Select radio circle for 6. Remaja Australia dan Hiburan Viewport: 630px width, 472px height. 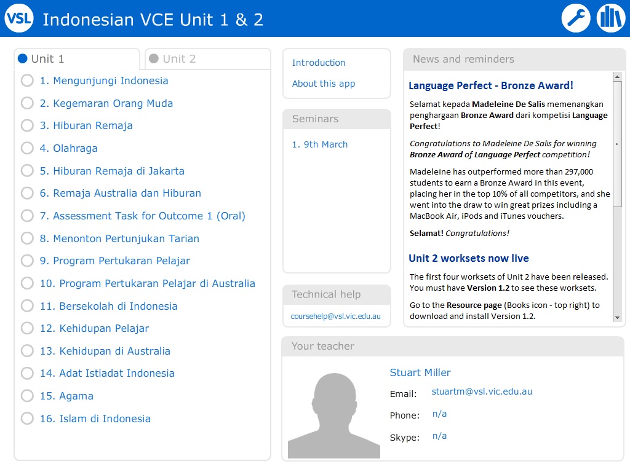(x=27, y=193)
